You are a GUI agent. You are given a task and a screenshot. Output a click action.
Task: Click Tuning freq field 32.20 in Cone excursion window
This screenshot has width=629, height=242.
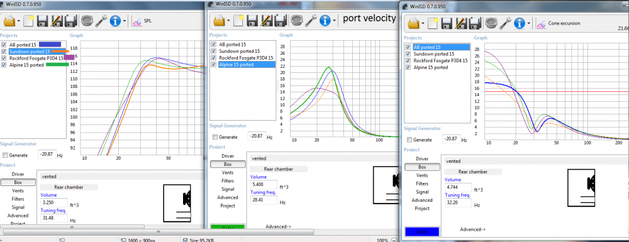point(458,202)
